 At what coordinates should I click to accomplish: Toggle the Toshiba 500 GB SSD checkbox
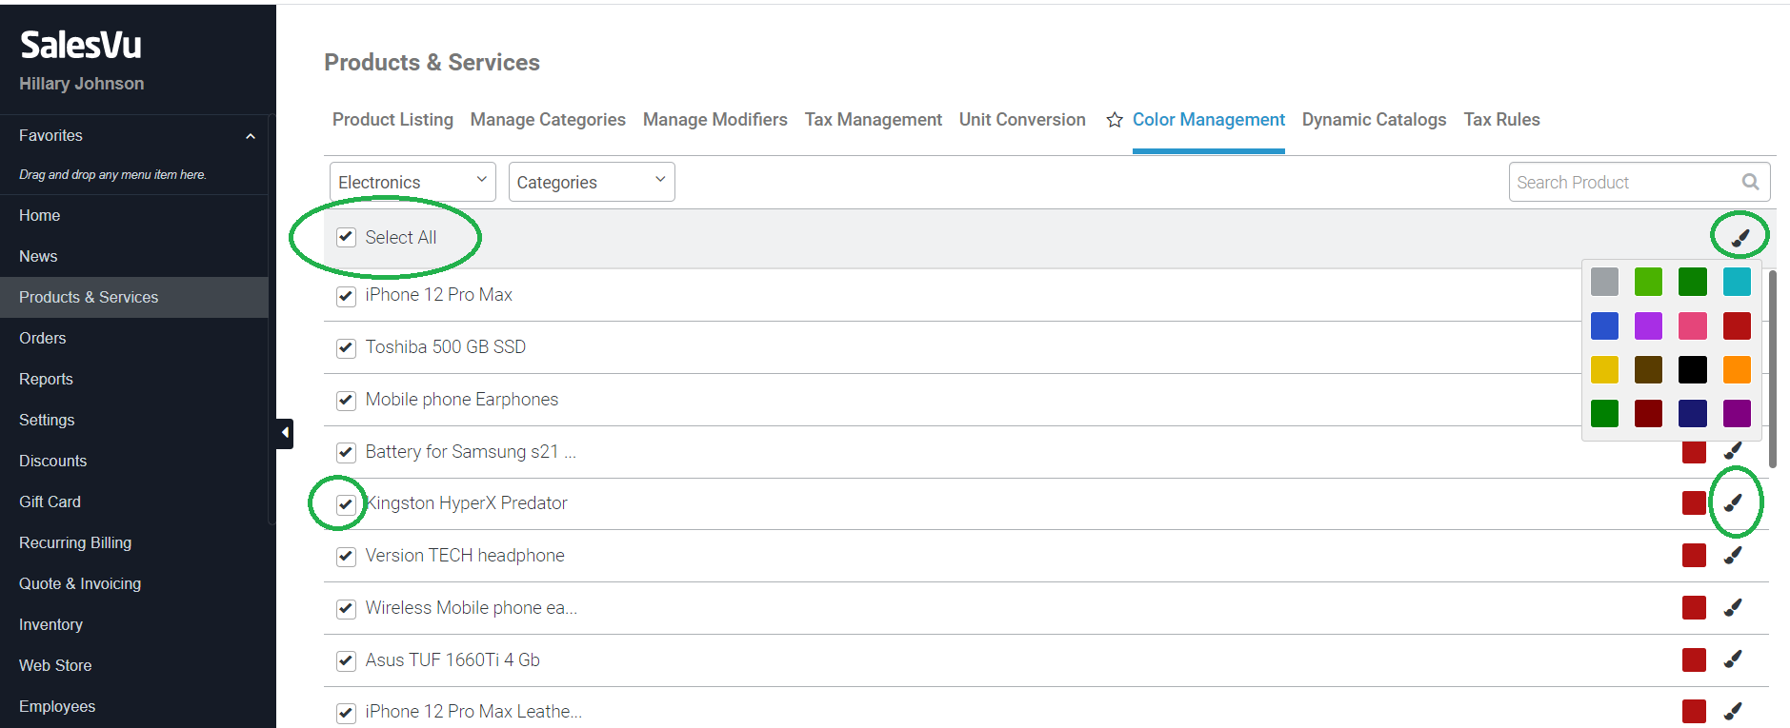click(346, 348)
